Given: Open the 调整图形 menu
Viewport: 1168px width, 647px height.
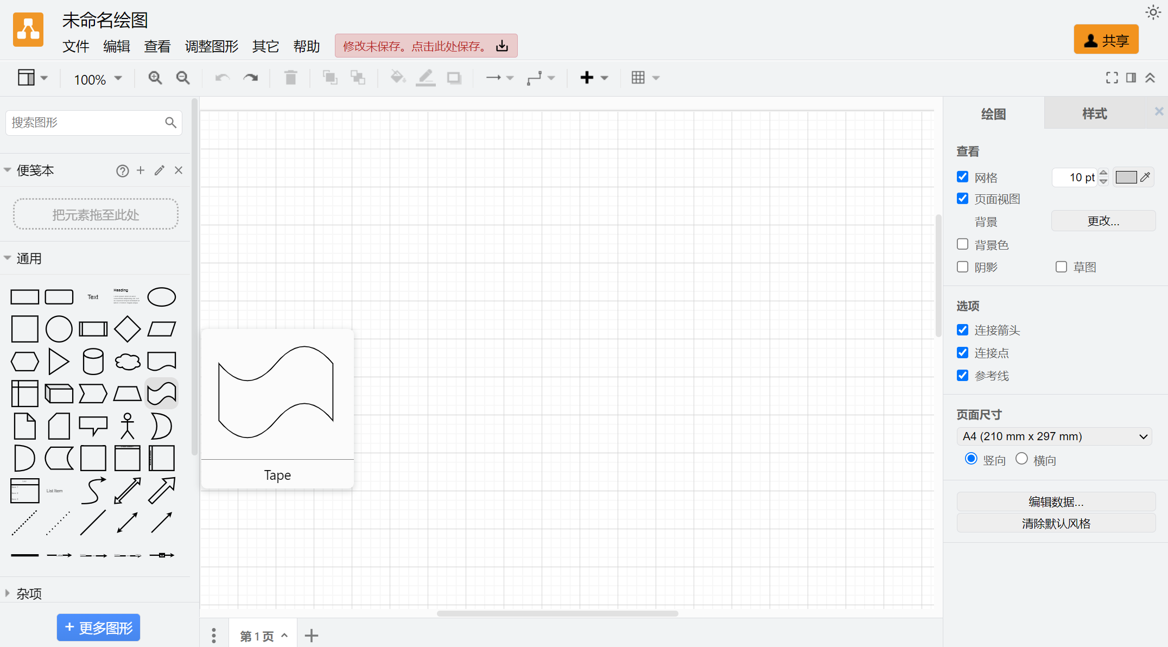Looking at the screenshot, I should point(212,47).
